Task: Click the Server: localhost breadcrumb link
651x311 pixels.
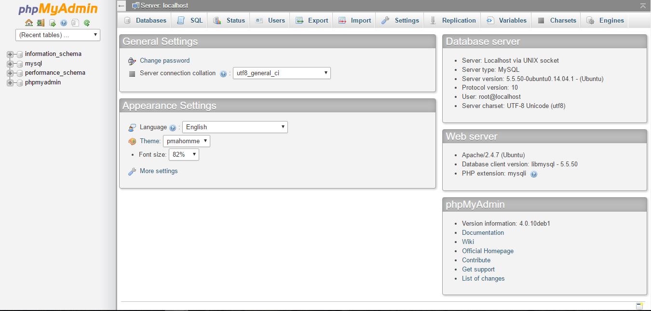Action: coord(164,5)
